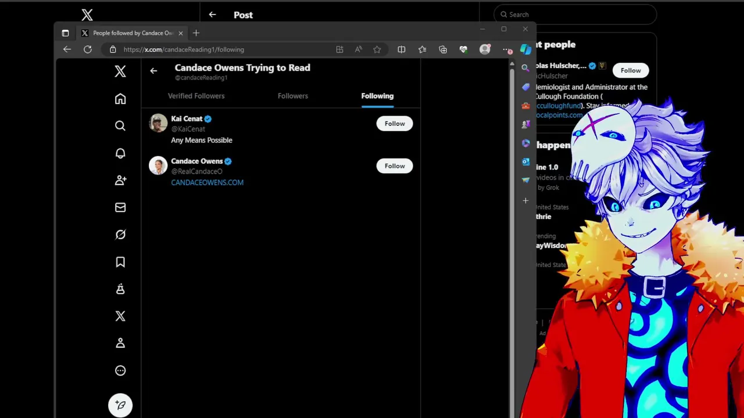744x418 pixels.
Task: Click the Edge profile avatar icon
Action: pyautogui.click(x=485, y=49)
